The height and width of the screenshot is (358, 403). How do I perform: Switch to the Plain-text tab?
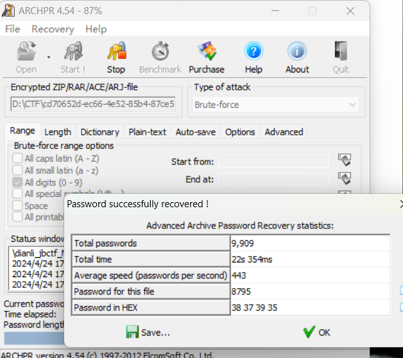147,132
